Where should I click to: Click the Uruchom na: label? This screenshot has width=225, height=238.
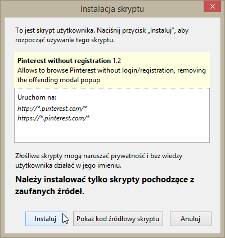[37, 97]
